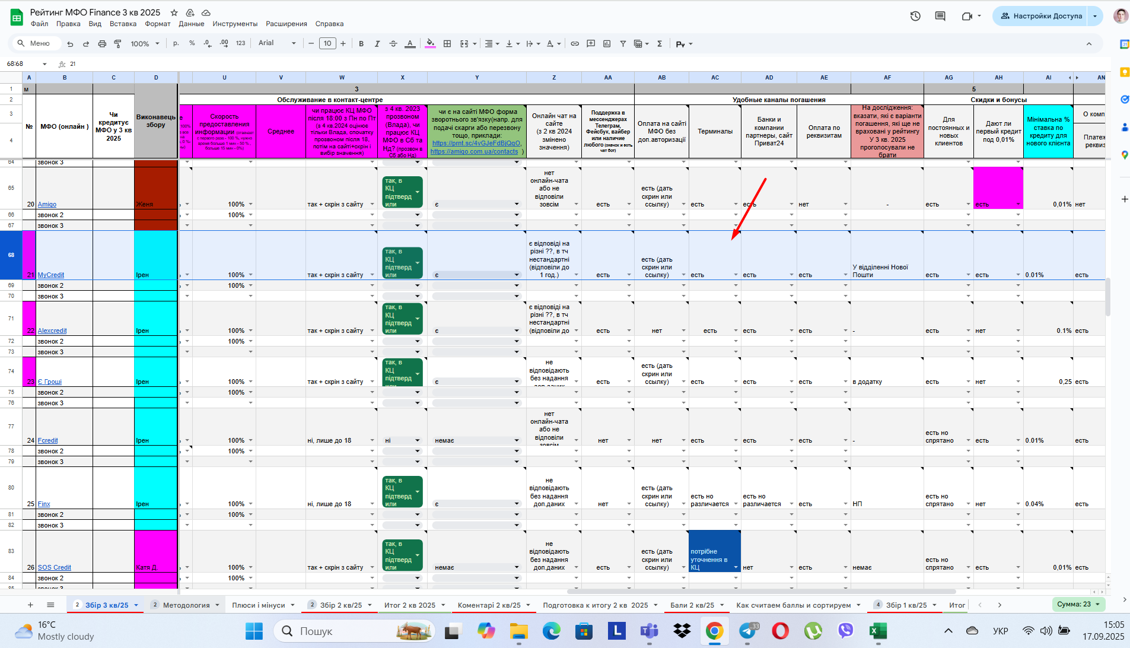Screen dimensions: 1130x648
Task: Select row header 68
Action: (11, 255)
